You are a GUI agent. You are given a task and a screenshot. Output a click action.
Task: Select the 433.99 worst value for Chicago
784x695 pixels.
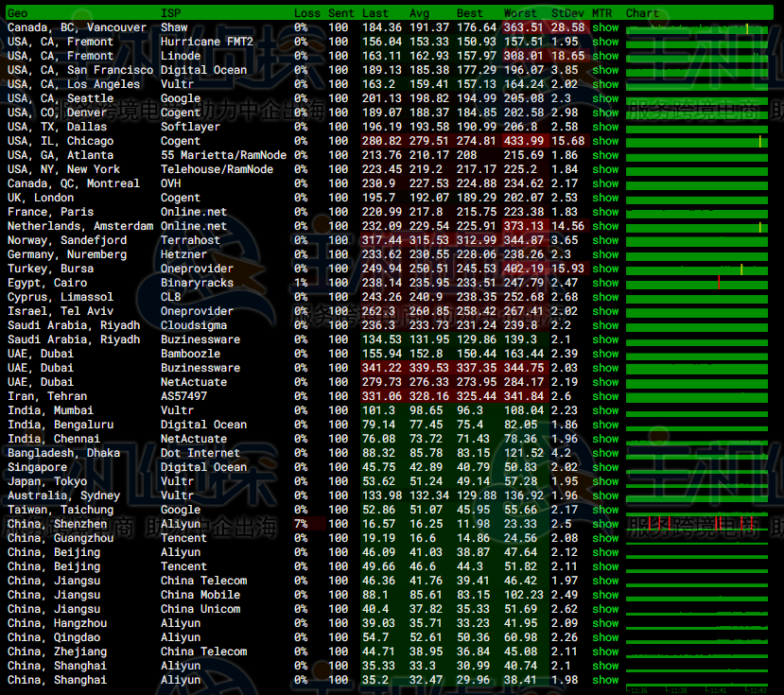[524, 141]
